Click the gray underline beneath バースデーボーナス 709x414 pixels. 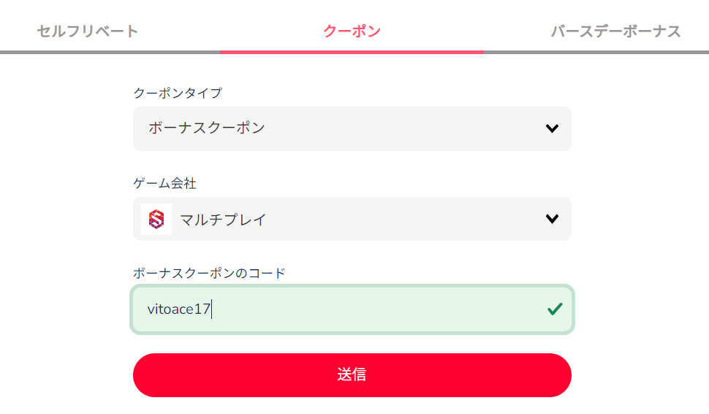click(x=596, y=52)
